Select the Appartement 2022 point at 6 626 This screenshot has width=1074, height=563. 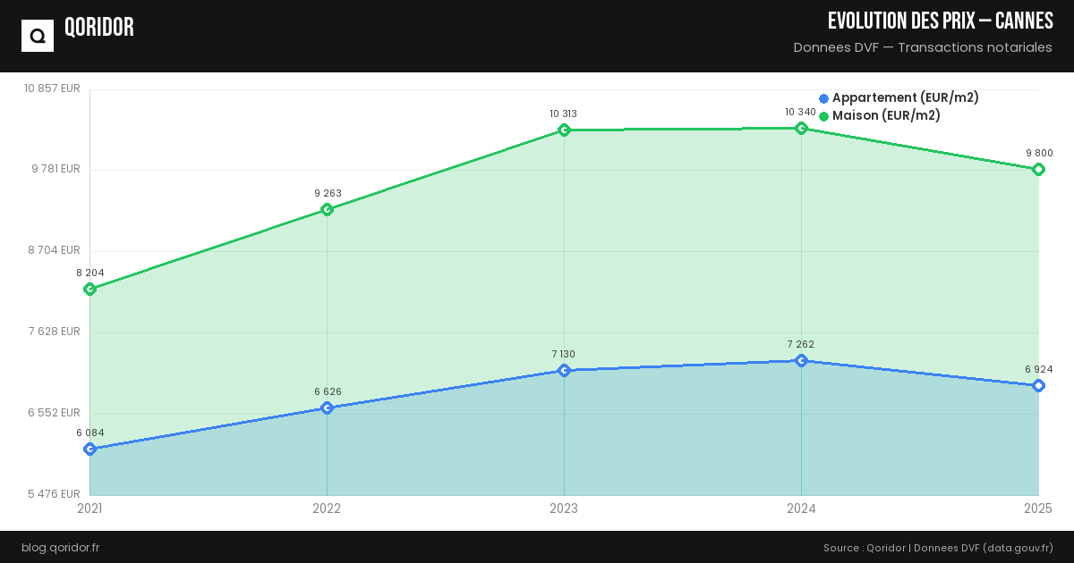[x=327, y=408]
